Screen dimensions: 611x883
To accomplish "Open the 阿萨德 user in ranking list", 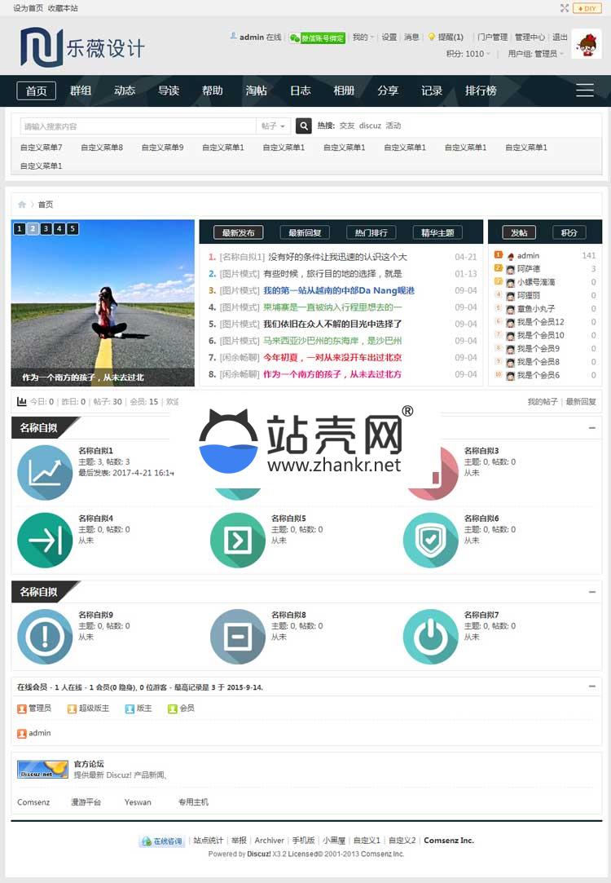I will pos(529,269).
